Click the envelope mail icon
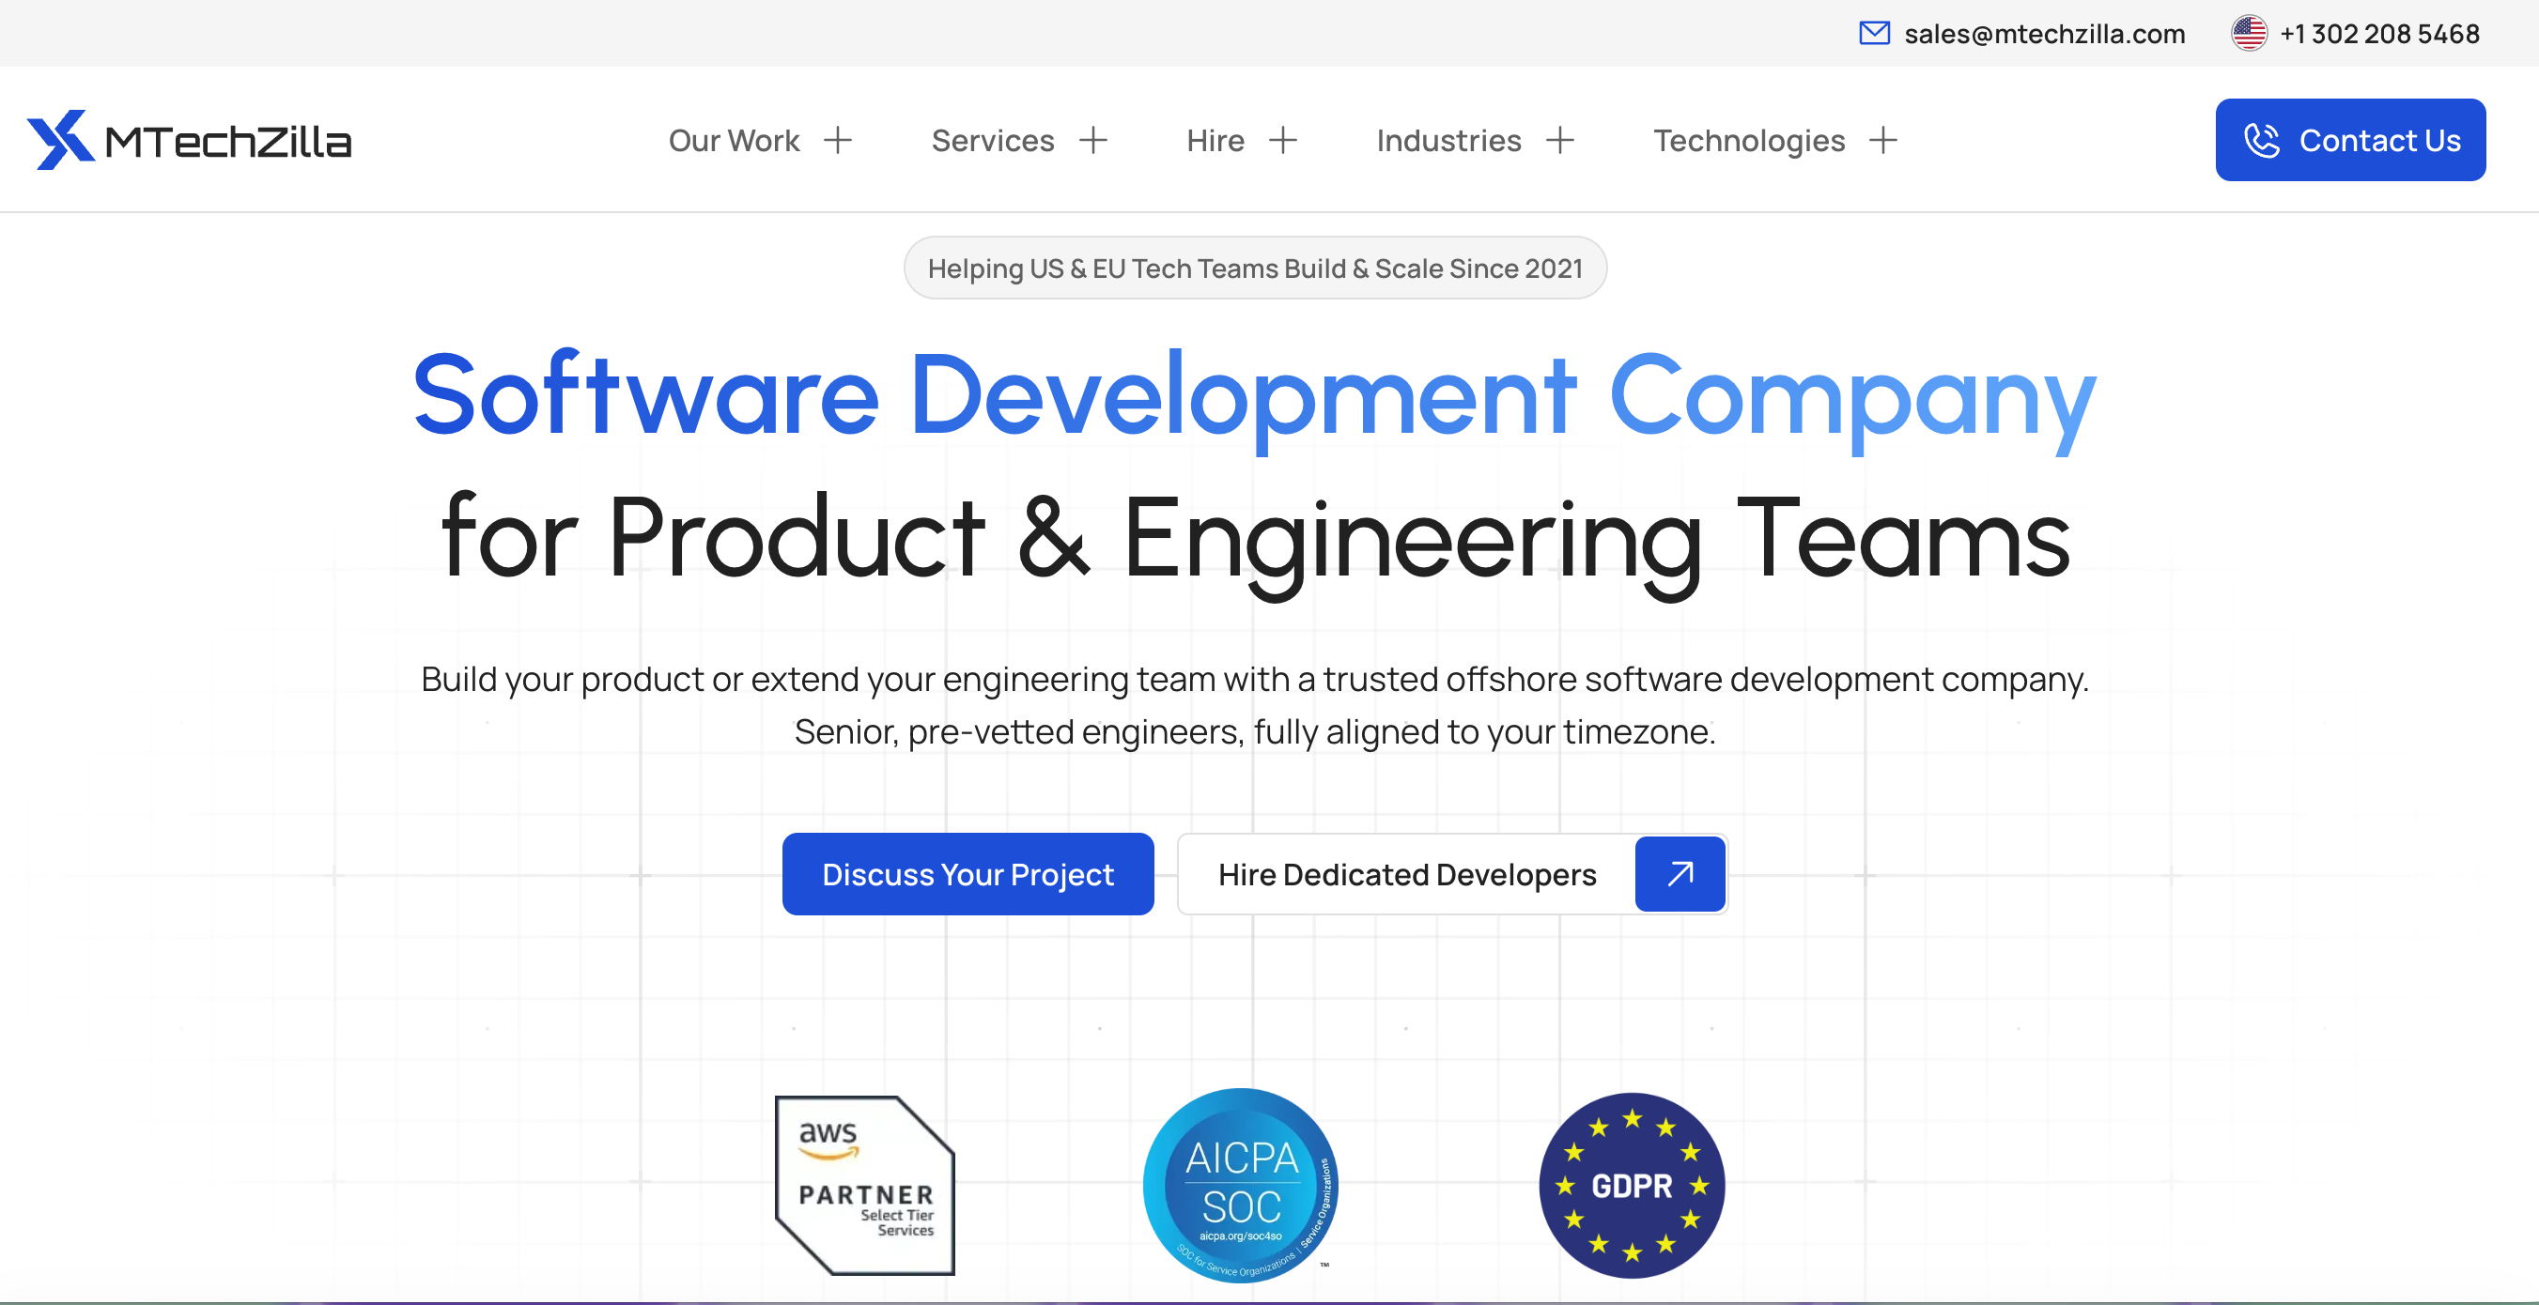Viewport: 2539px width, 1305px height. point(1874,34)
